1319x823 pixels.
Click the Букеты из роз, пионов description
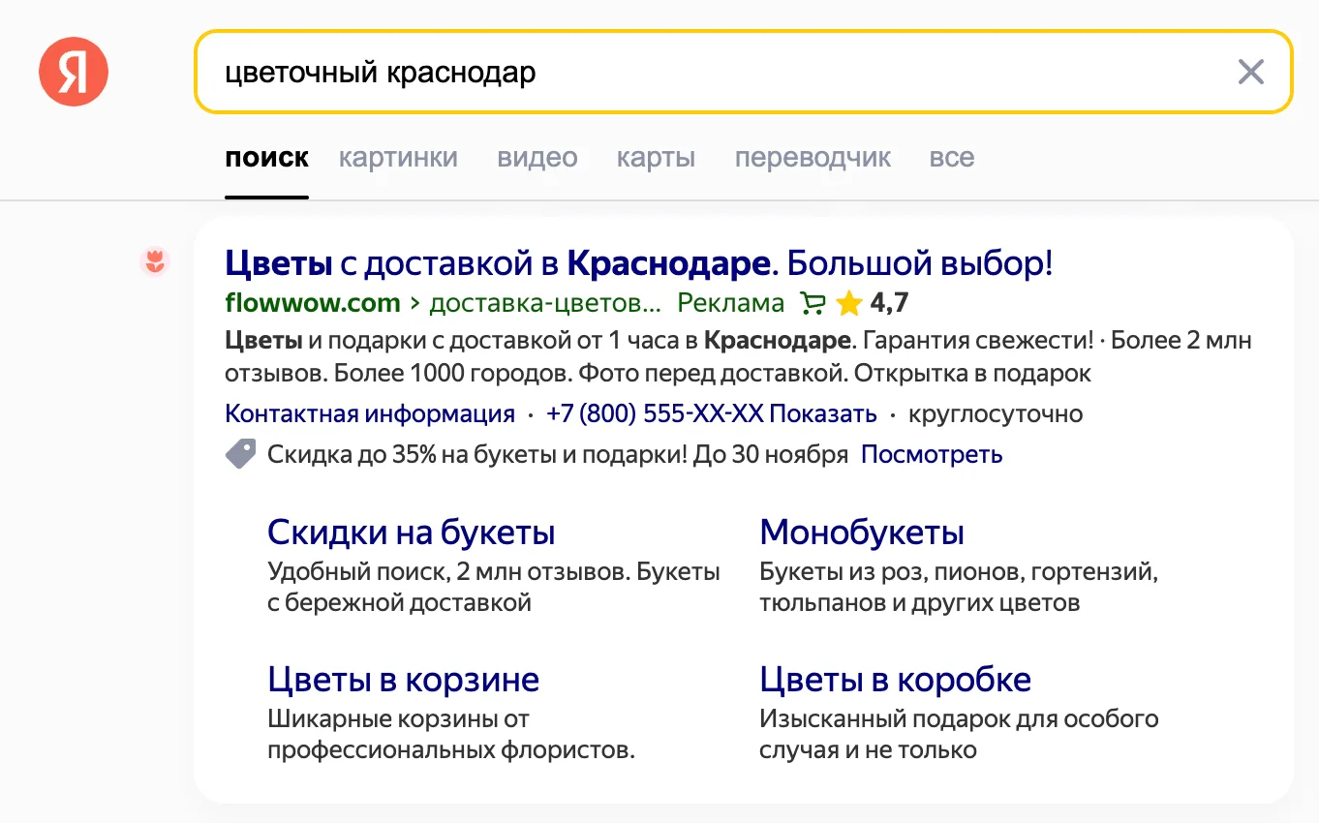[x=959, y=588]
